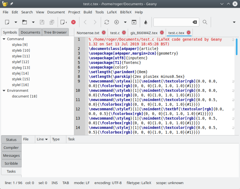Toggle TAB indentation indicator in status bar
This screenshot has height=189, width=240.
[65, 183]
